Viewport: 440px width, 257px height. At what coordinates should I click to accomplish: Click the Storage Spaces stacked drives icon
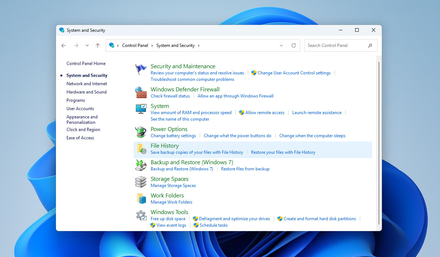pos(141,182)
